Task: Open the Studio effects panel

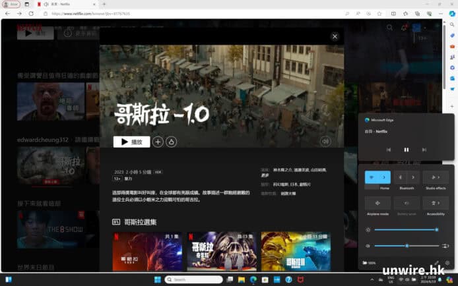Action: tap(436, 177)
